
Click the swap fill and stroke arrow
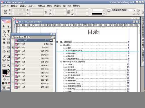(9, 70)
